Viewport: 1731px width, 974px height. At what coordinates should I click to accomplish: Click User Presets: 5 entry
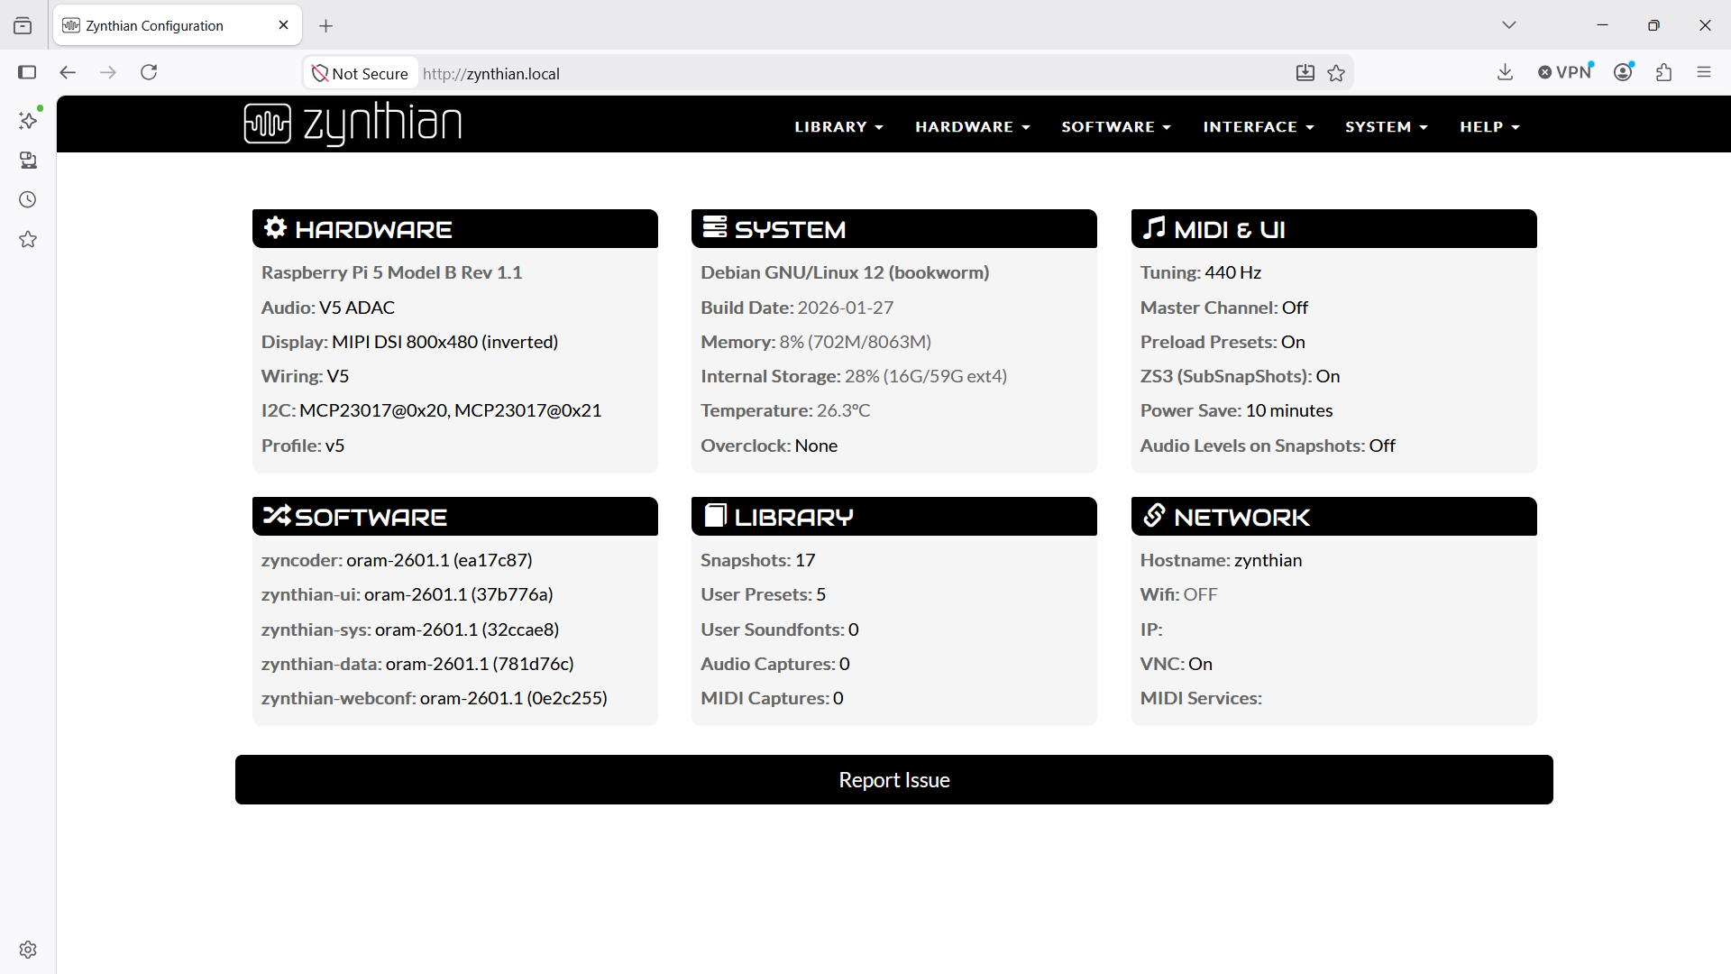763,594
